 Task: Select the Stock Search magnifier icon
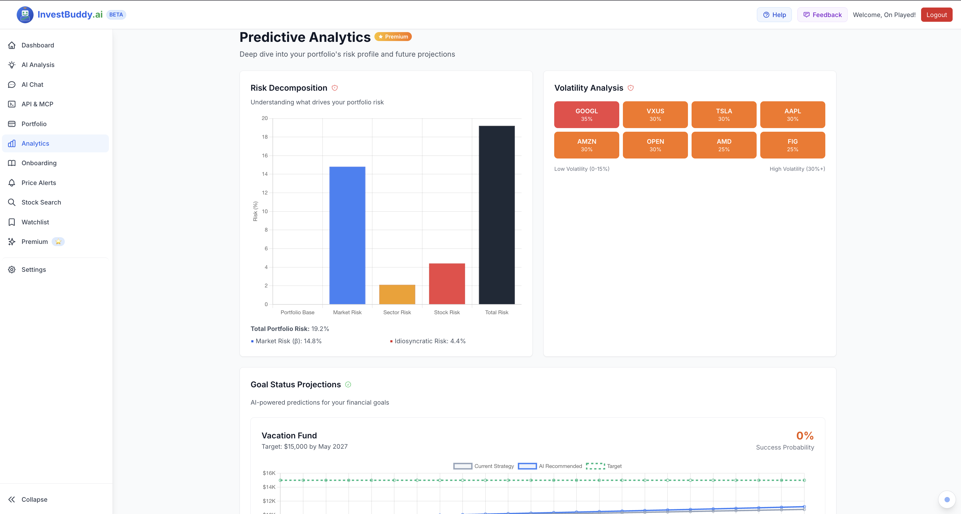tap(12, 202)
